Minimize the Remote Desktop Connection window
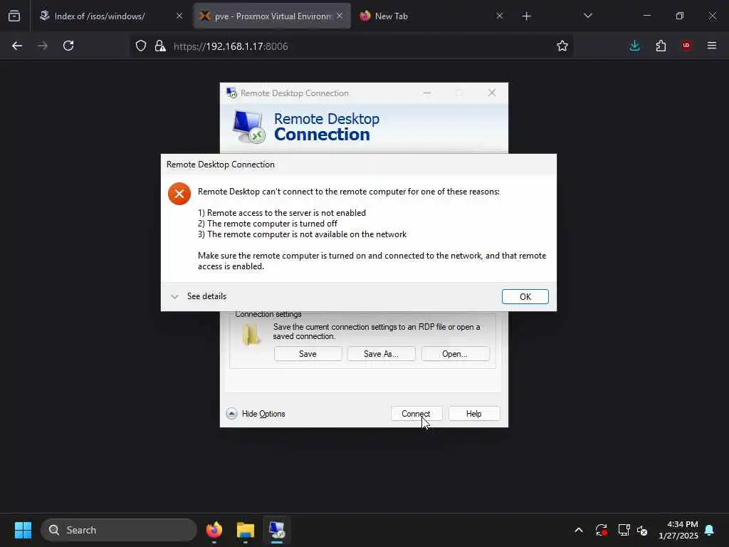Image resolution: width=729 pixels, height=547 pixels. [x=427, y=93]
